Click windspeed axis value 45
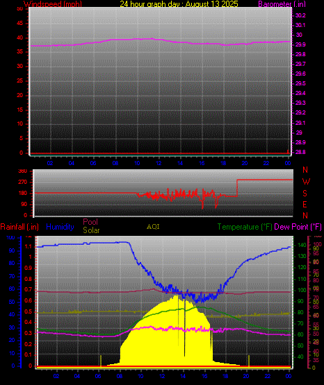The height and width of the screenshot is (385, 324). click(x=20, y=24)
